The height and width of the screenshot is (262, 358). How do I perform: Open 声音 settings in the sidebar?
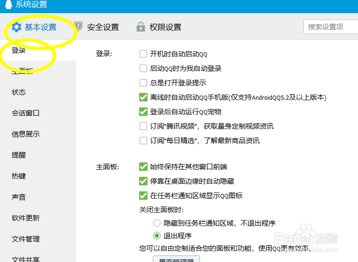[x=19, y=197]
